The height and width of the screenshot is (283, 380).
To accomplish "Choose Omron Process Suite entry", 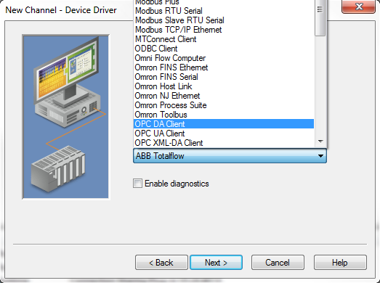I will [x=224, y=105].
